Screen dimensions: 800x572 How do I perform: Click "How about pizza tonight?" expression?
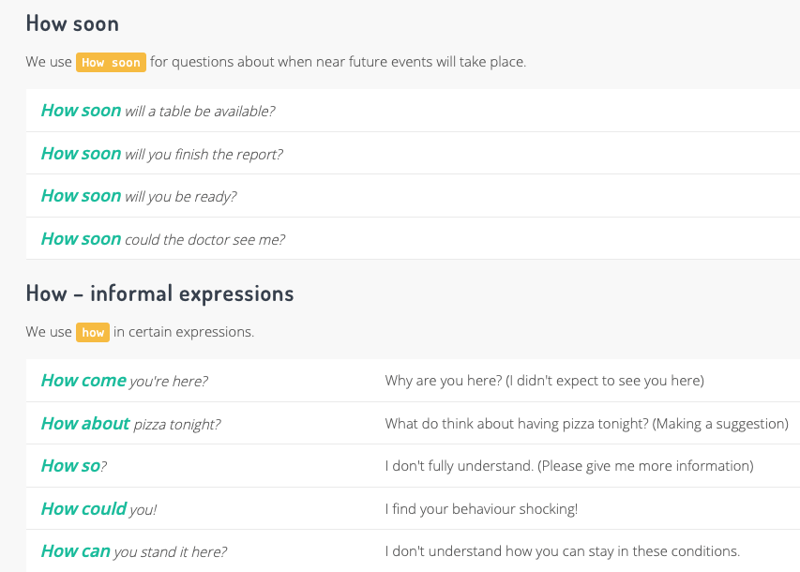130,424
